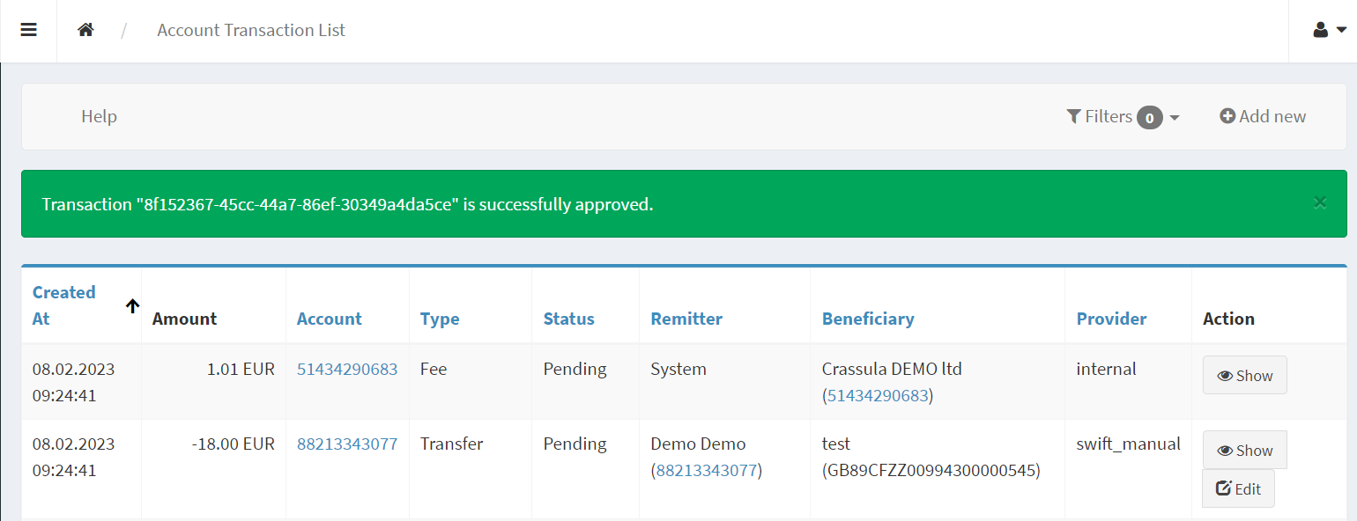Open account link 51434290683 in the Fee row
Screen dimensions: 1357x521
point(346,369)
